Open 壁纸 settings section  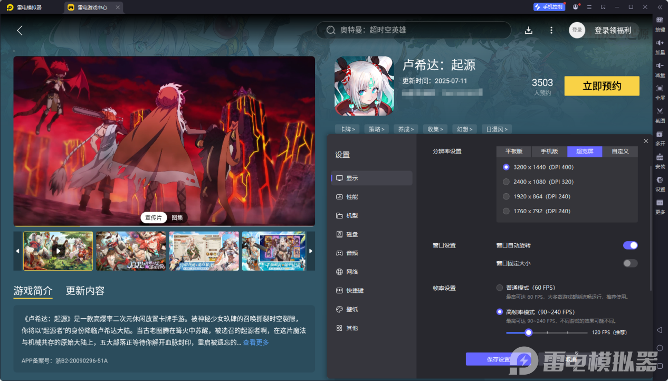pyautogui.click(x=372, y=309)
